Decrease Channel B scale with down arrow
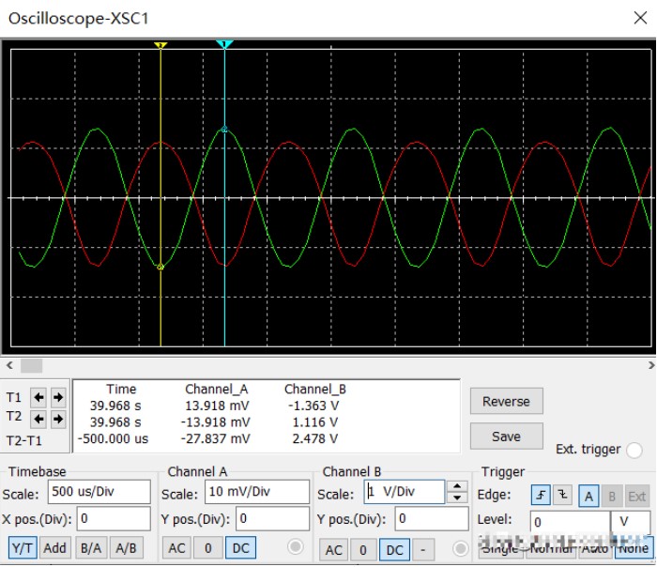This screenshot has height=567, width=657. click(x=457, y=498)
